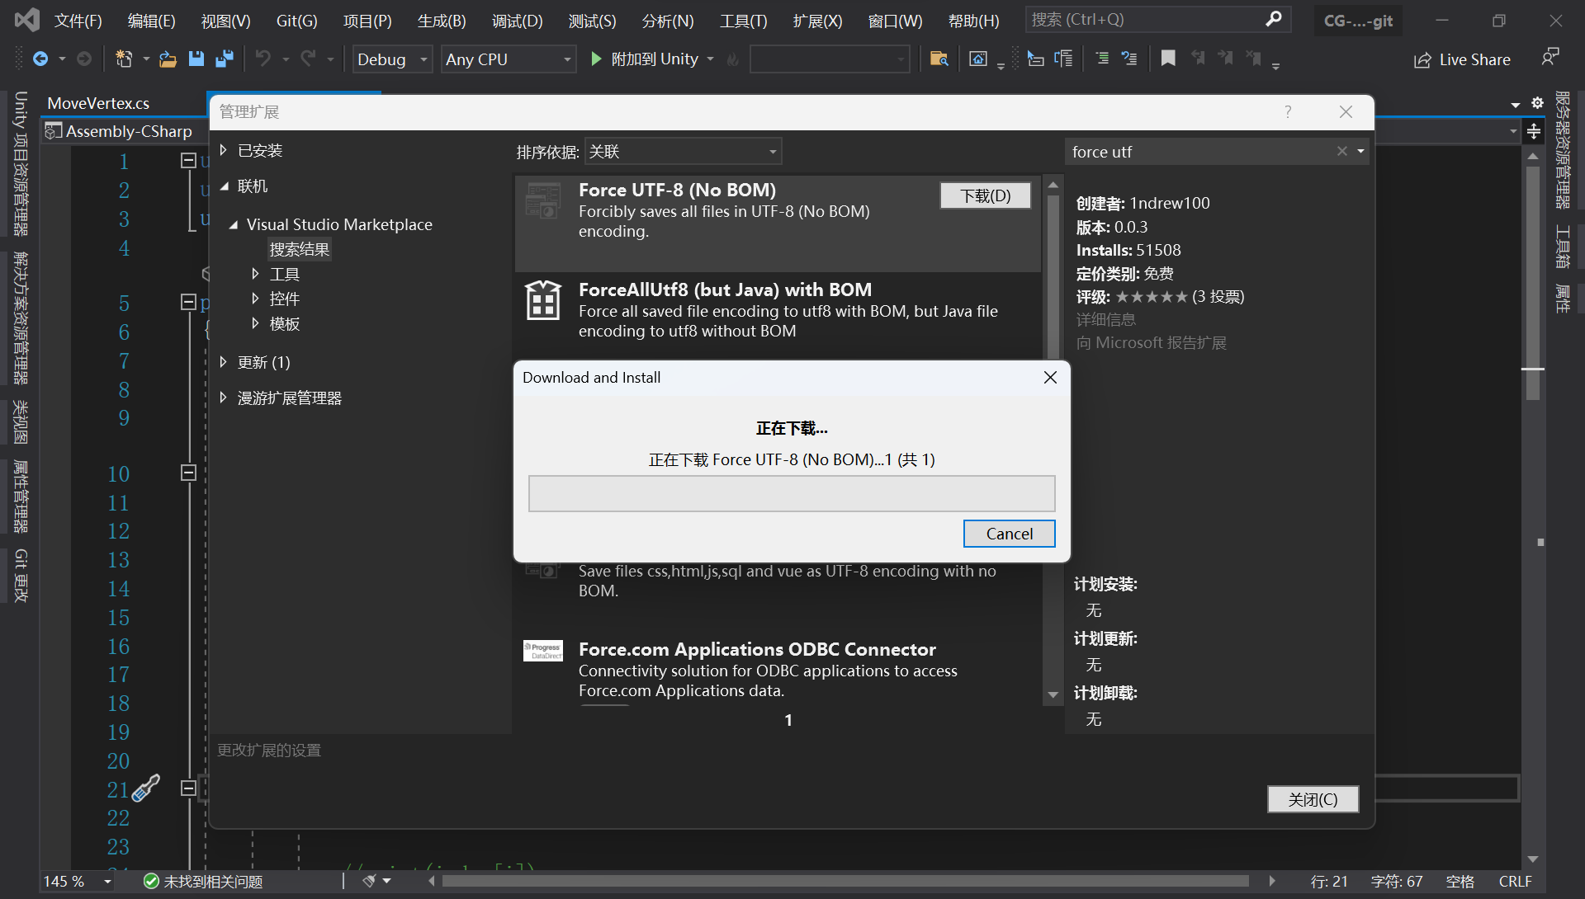
Task: Expand the 更新 (1) tree node
Action: [x=223, y=362]
